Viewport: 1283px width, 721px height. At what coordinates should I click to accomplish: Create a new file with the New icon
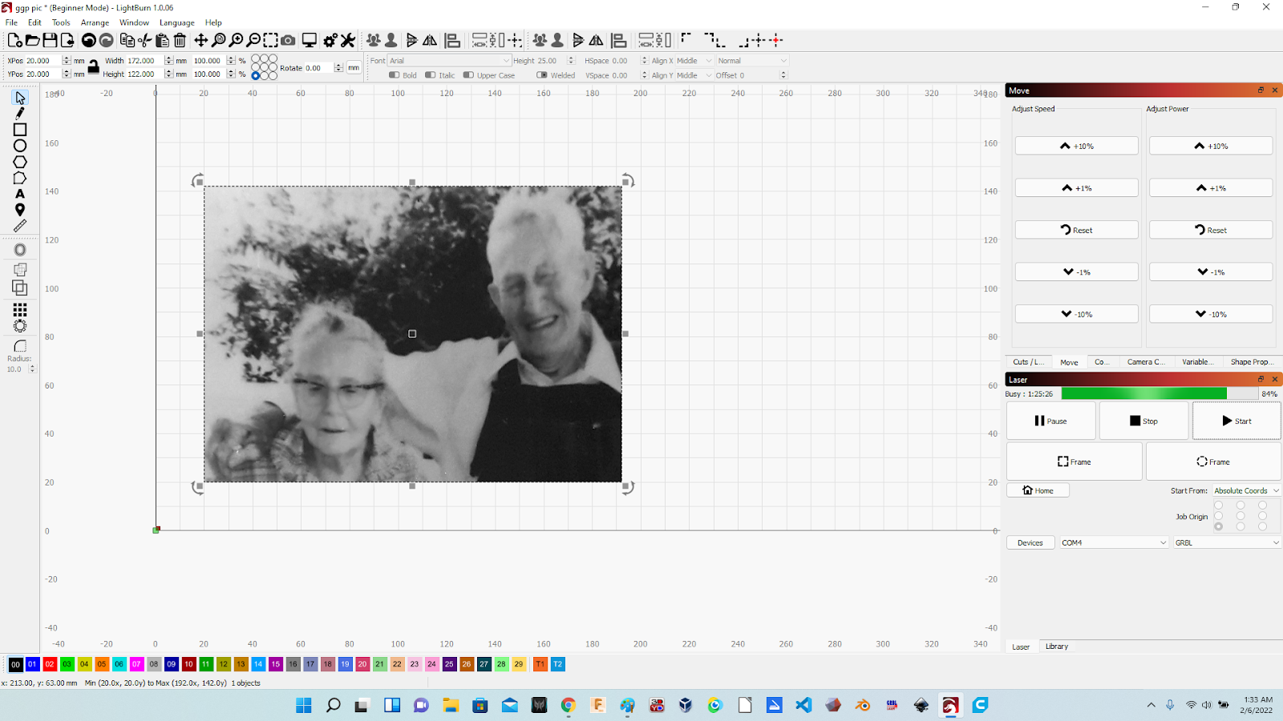point(14,40)
